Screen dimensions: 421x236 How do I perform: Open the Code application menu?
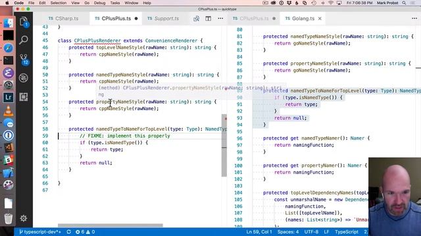click(19, 3)
